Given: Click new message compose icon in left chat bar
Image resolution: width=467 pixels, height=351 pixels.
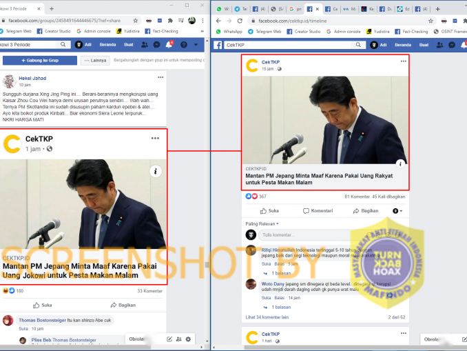Looking at the screenshot, I should (169, 339).
